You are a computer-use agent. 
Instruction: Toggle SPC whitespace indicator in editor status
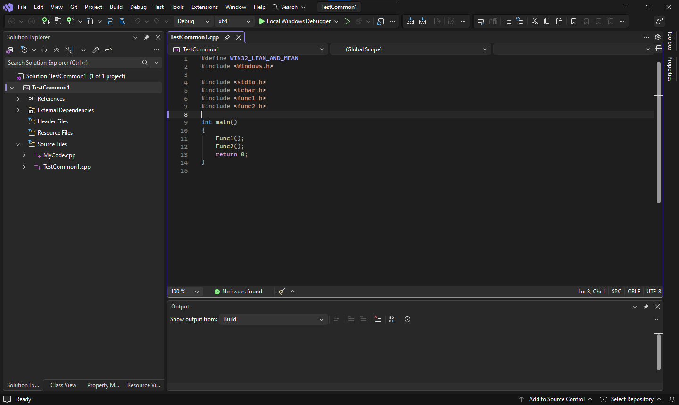[x=616, y=292]
